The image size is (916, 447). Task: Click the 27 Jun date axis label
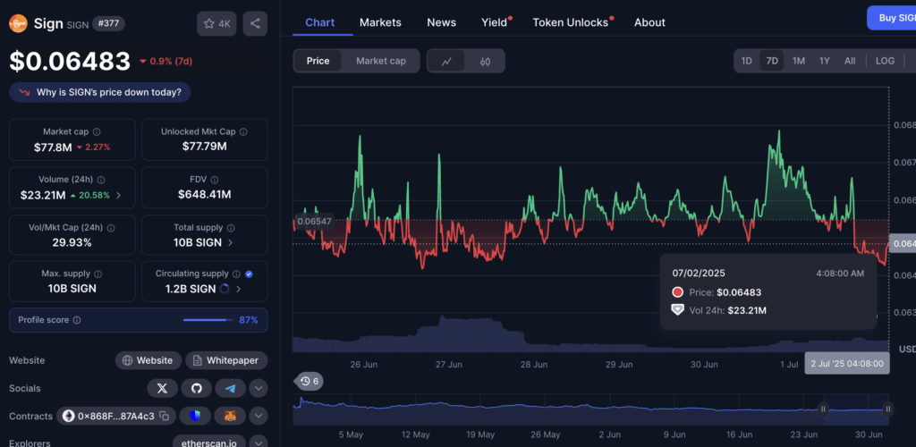point(449,364)
